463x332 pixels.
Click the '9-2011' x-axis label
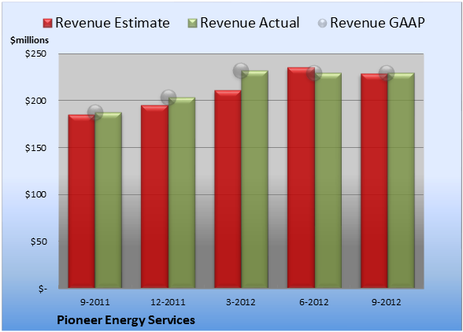pos(95,302)
